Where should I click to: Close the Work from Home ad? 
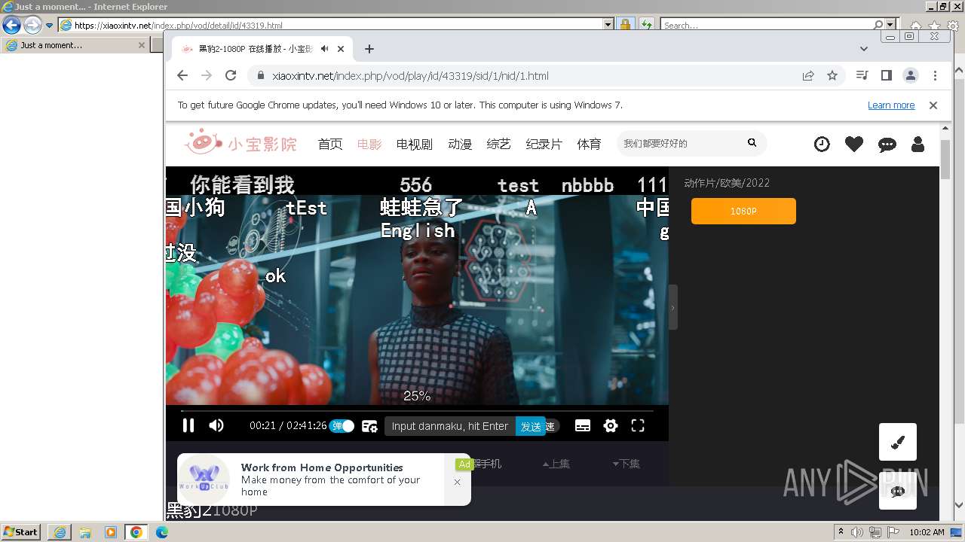coord(457,482)
